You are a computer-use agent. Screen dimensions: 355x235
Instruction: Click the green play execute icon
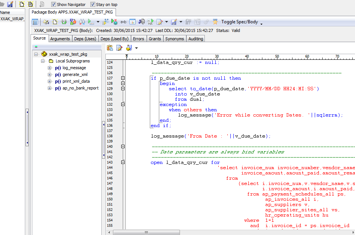point(91,22)
